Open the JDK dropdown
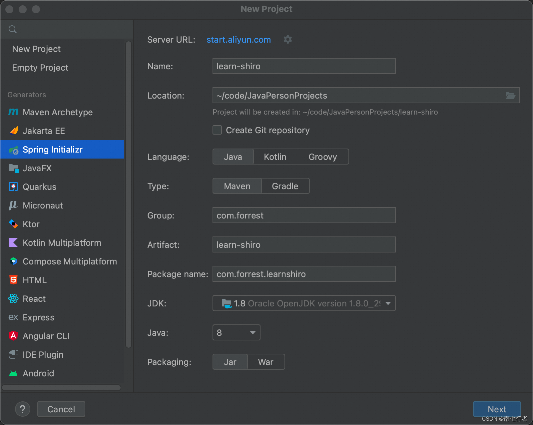Screen dimensions: 533x425 [304, 303]
